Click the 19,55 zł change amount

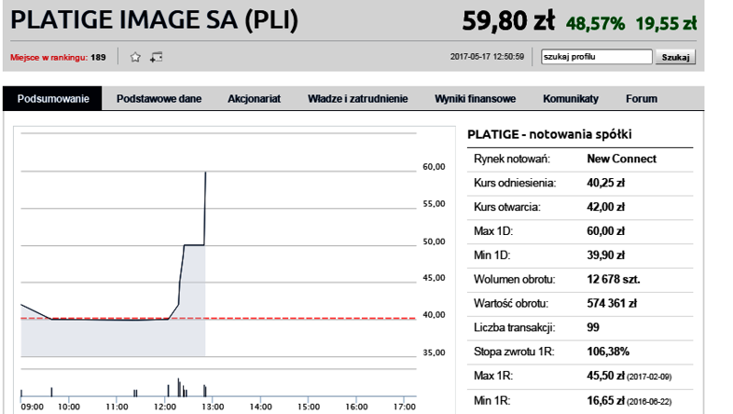coord(666,23)
